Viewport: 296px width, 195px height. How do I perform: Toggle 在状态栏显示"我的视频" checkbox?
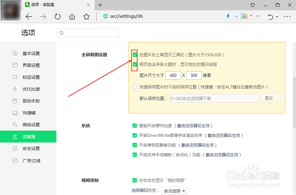tap(135, 180)
